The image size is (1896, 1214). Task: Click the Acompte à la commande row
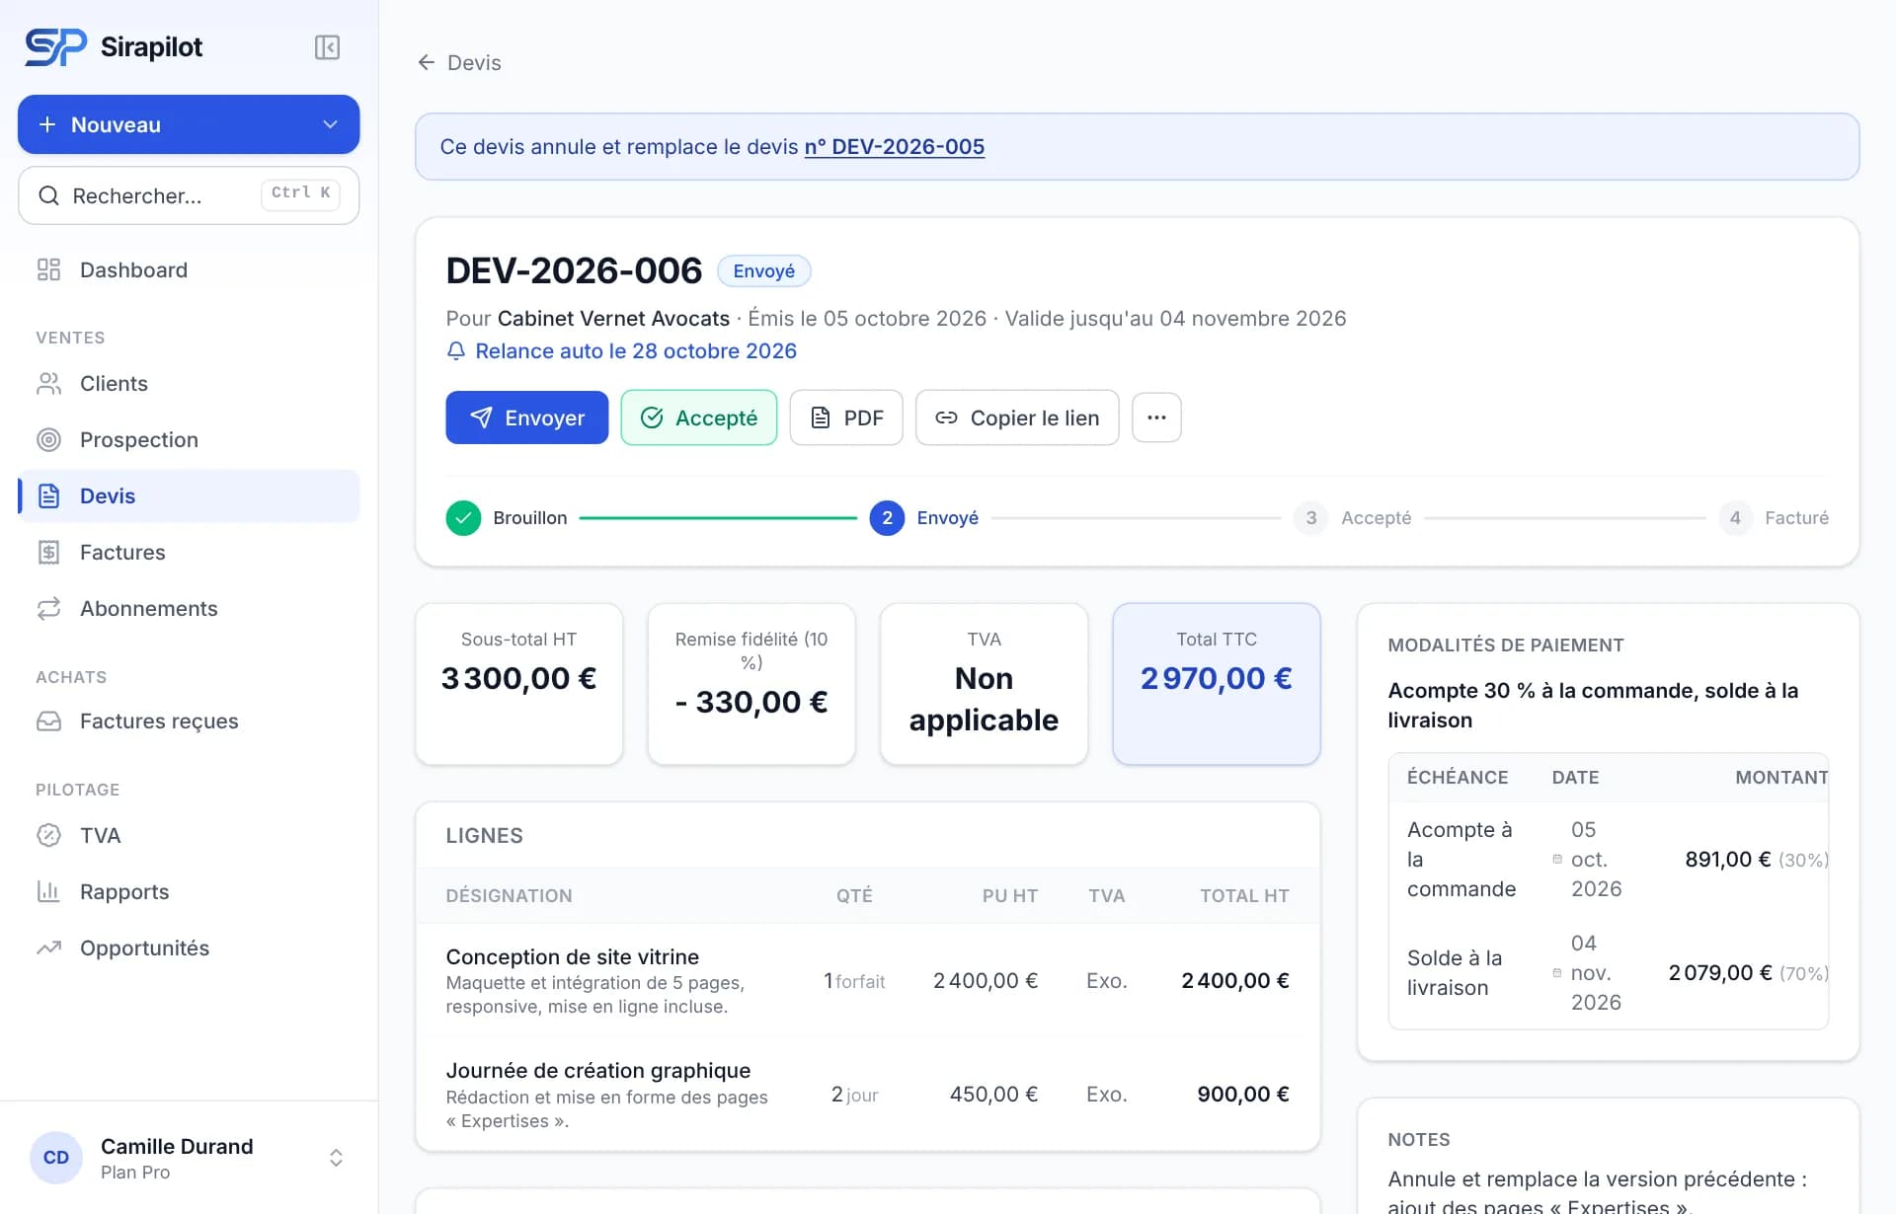(x=1609, y=860)
